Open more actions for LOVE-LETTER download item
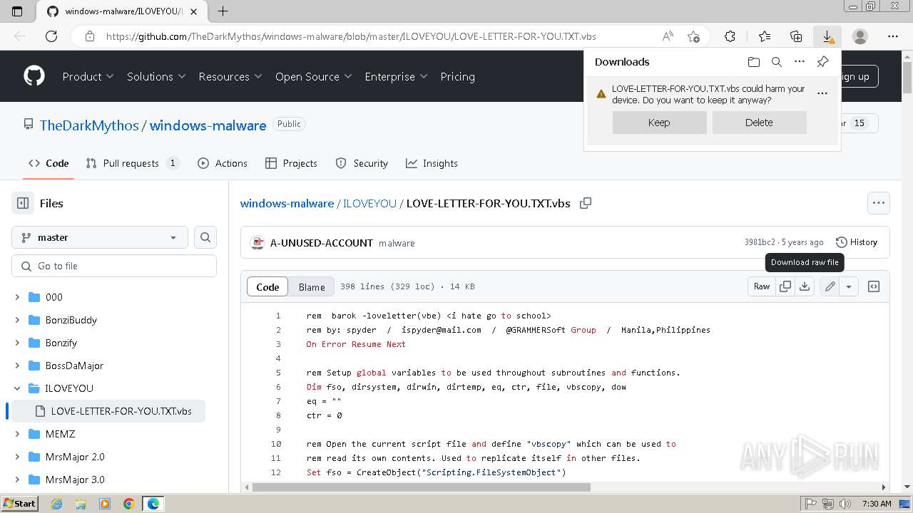This screenshot has width=913, height=513. click(x=822, y=93)
